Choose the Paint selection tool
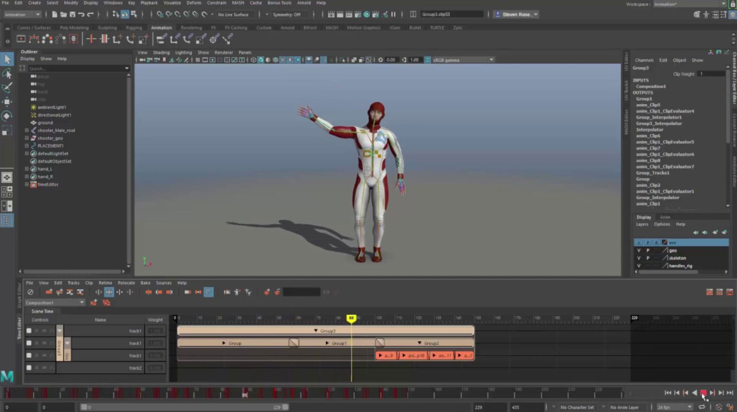Screen dimensions: 737x412 (7, 88)
